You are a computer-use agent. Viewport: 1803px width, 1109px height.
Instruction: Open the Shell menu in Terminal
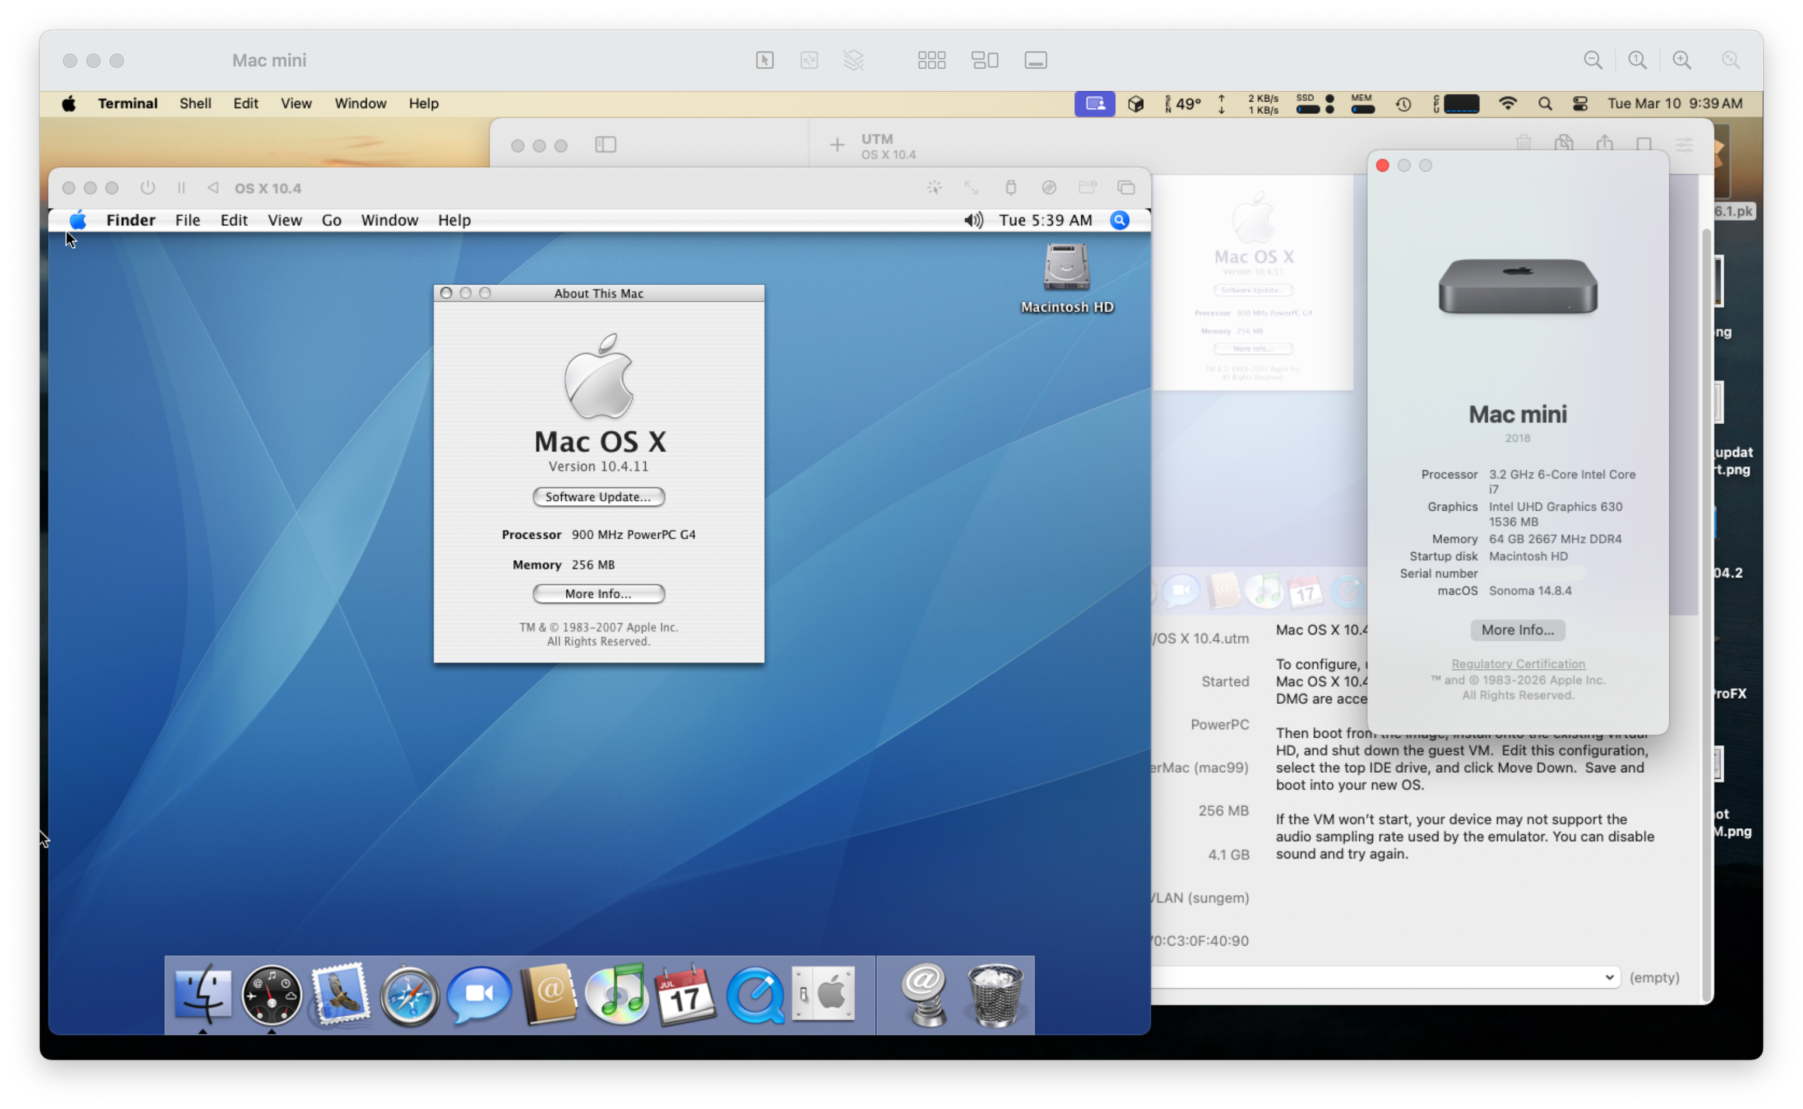(195, 103)
